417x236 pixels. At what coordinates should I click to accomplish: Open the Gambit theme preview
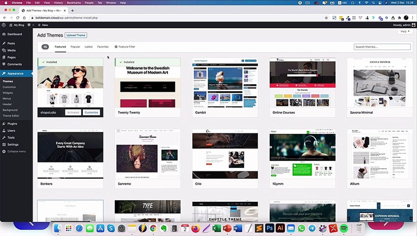(225, 83)
